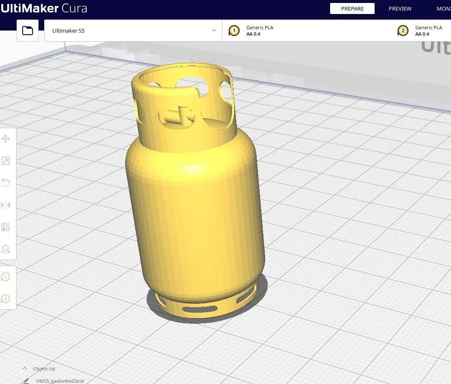Select the Scale tool

6,161
